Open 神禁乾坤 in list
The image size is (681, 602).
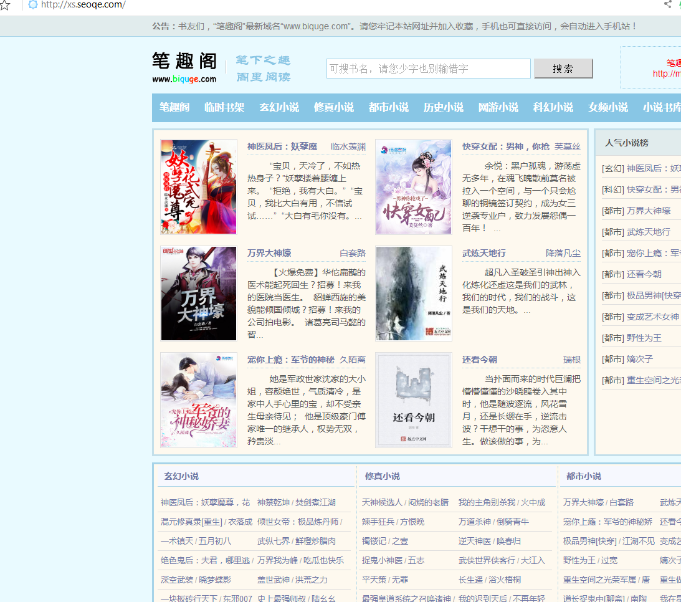(274, 502)
